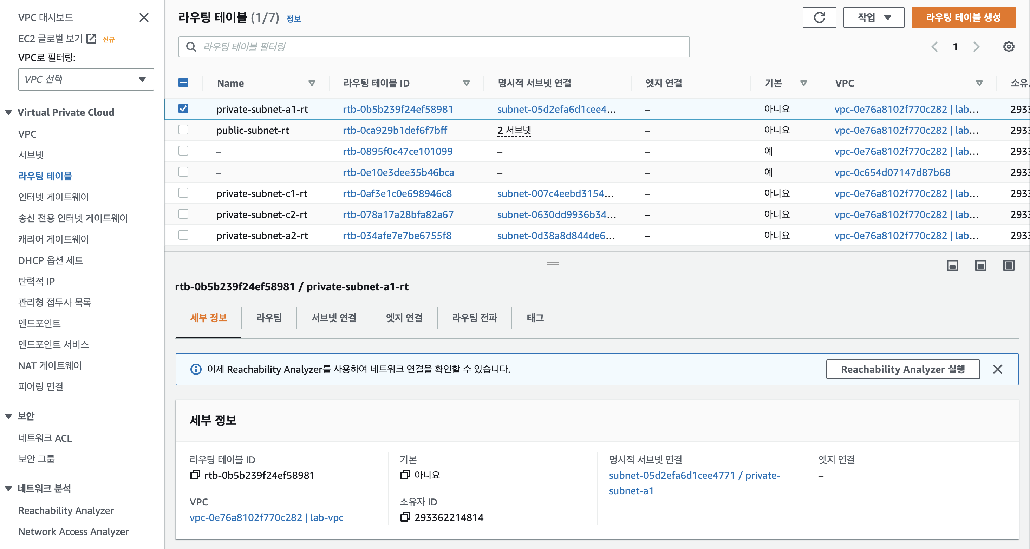The width and height of the screenshot is (1030, 549).
Task: Click the routing table filter search field
Action: (x=434, y=47)
